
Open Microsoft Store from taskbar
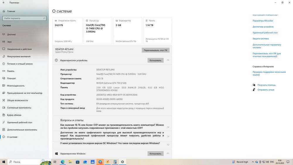tap(78, 162)
